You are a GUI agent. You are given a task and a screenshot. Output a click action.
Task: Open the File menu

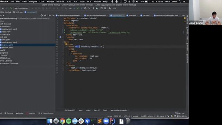tap(12, 1)
